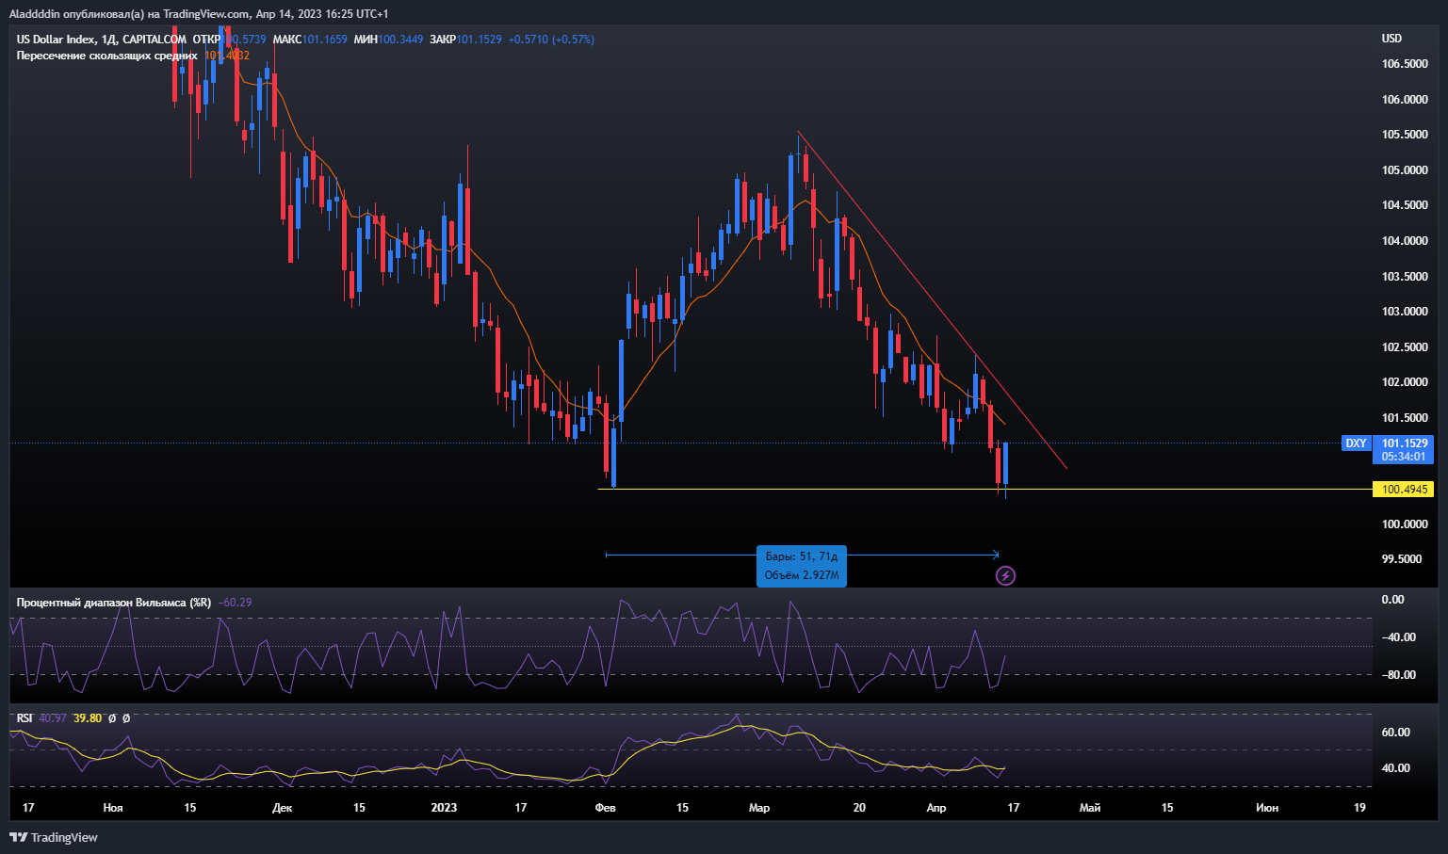Select the Бары: 51, 71д measurement box
Image resolution: width=1448 pixels, height=854 pixels.
pos(802,566)
